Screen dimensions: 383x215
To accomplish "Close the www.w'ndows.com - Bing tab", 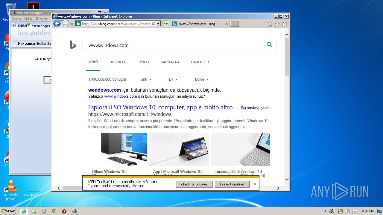I will point(226,24).
